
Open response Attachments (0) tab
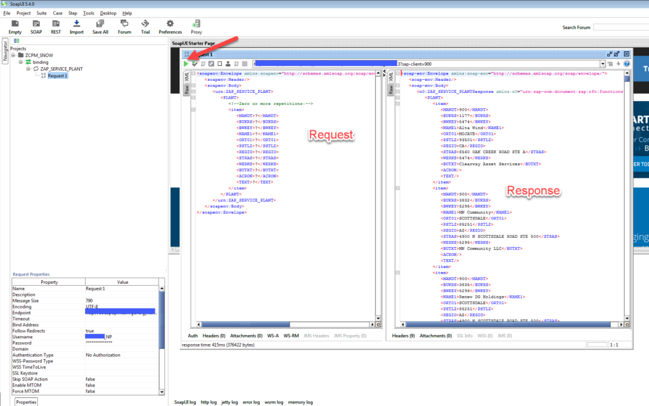click(x=435, y=336)
